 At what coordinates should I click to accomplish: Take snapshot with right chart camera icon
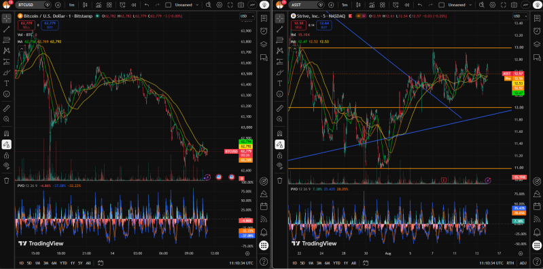[x=514, y=5]
